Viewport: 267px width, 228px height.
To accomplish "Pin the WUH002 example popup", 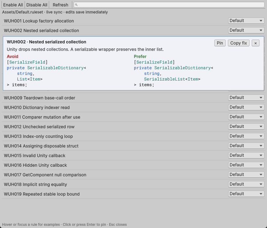I will click(220, 43).
